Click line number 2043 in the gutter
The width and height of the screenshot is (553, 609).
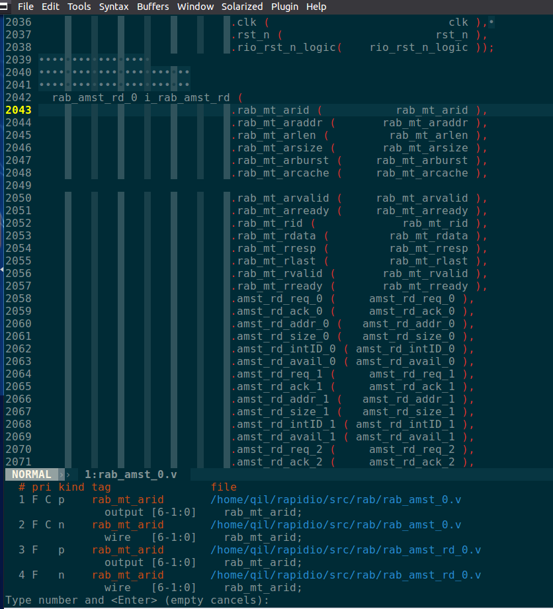(x=18, y=110)
